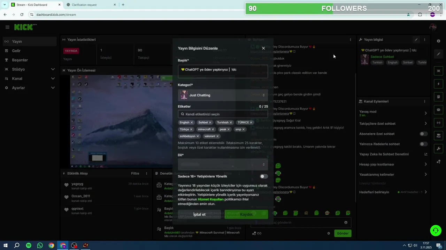Image resolution: width=446 pixels, height=250 pixels.
Task: Click the chat bubble icon in right toolbar
Action: pyautogui.click(x=438, y=110)
